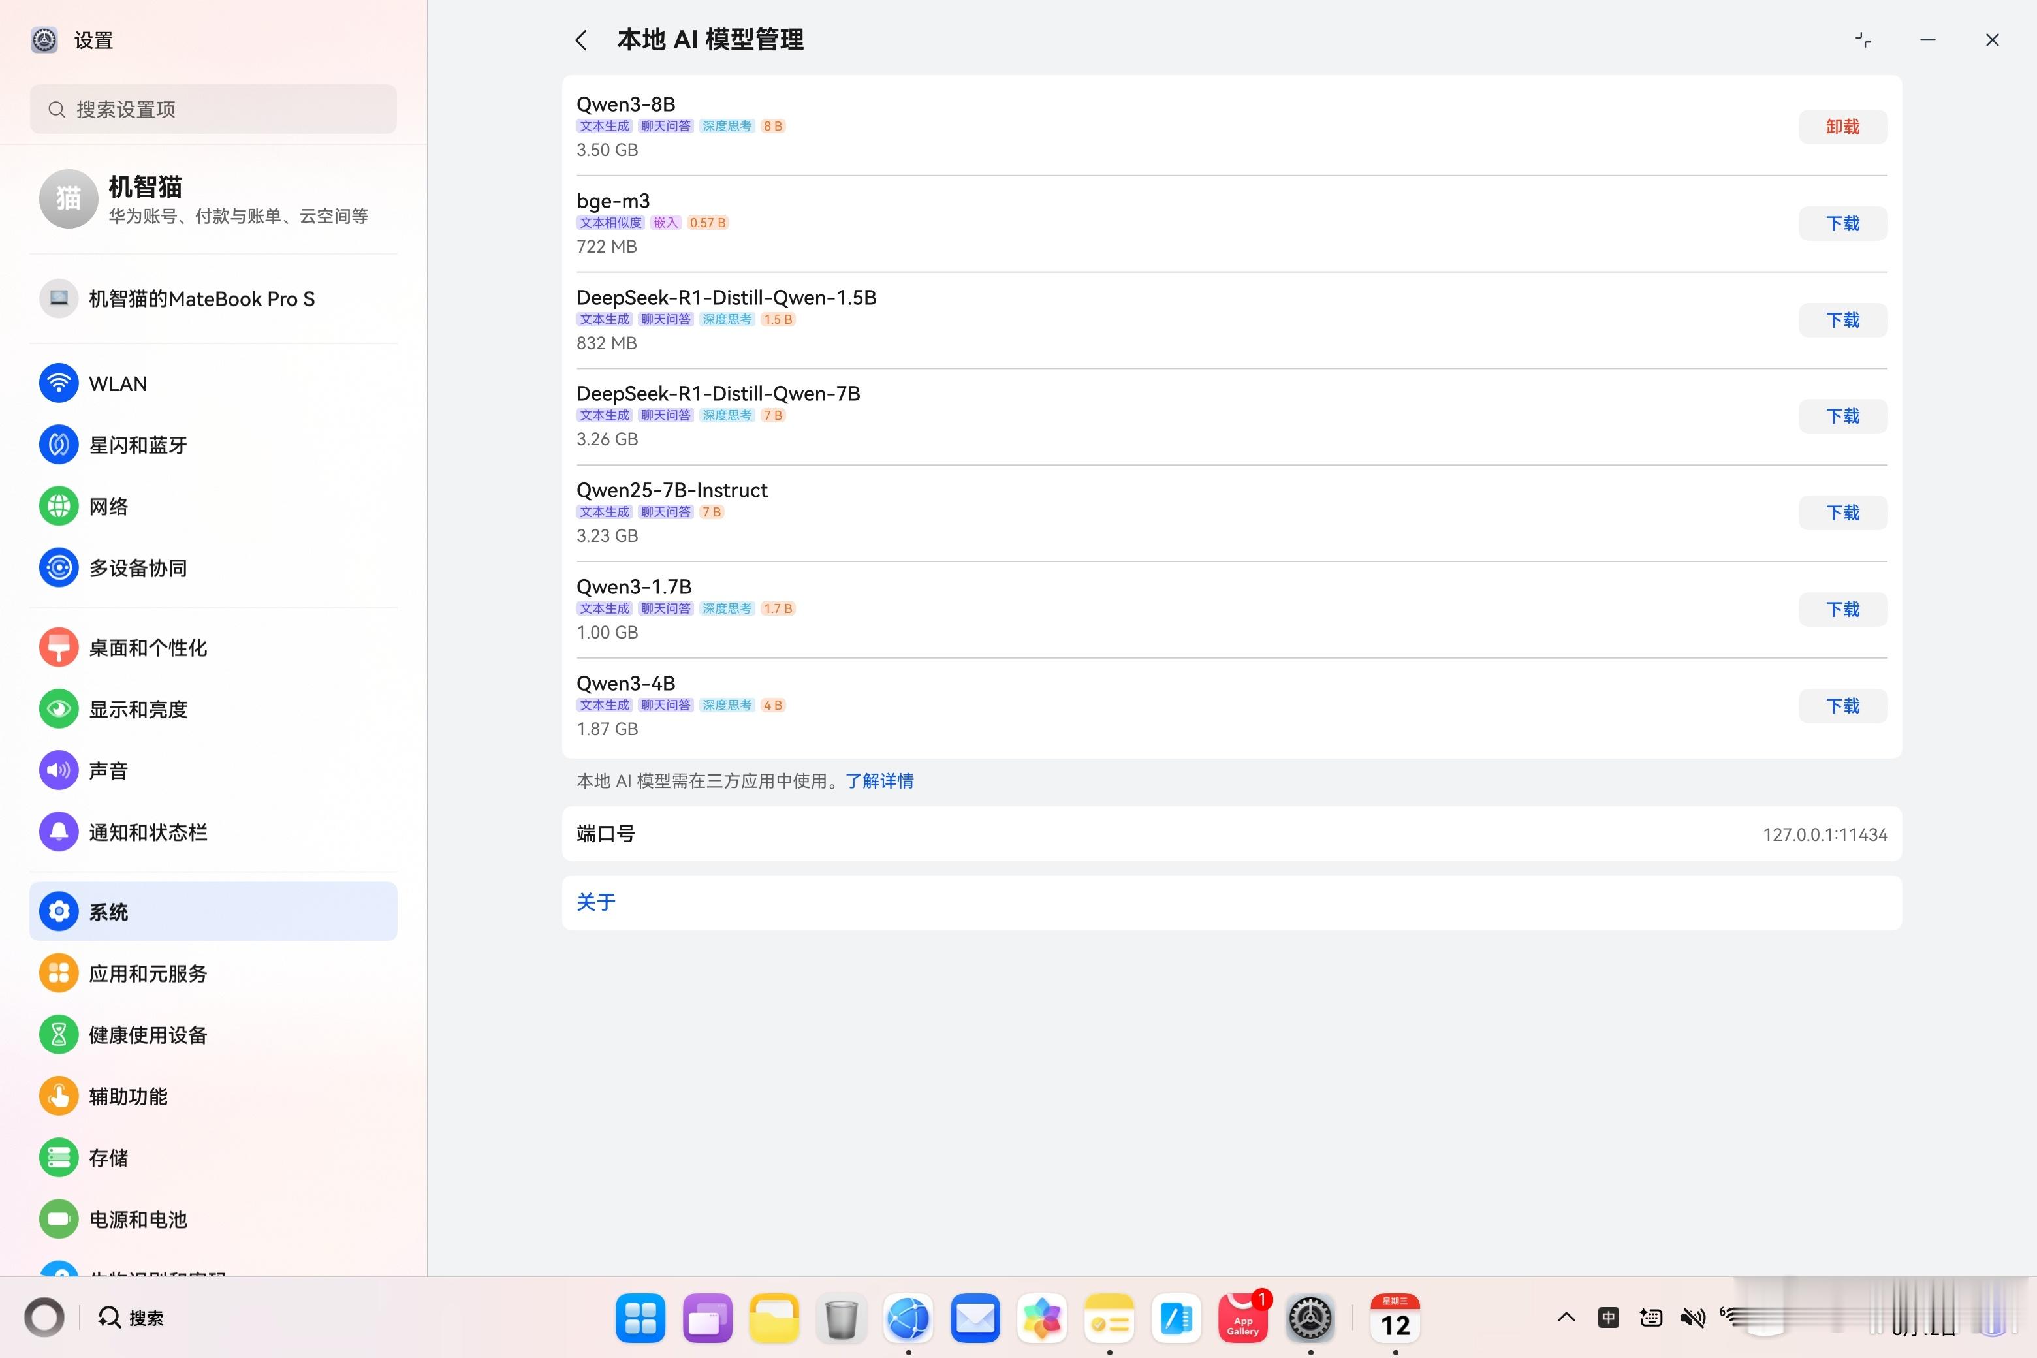Open the Mail app in the dock
The height and width of the screenshot is (1358, 2037).
pyautogui.click(x=975, y=1318)
